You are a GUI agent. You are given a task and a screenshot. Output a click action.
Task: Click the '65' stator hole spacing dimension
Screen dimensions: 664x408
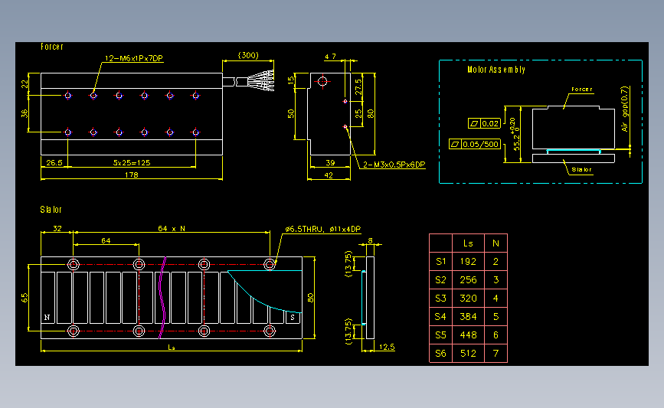pos(25,298)
